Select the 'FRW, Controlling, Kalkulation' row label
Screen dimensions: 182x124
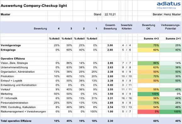pyautogui.click(x=18, y=107)
